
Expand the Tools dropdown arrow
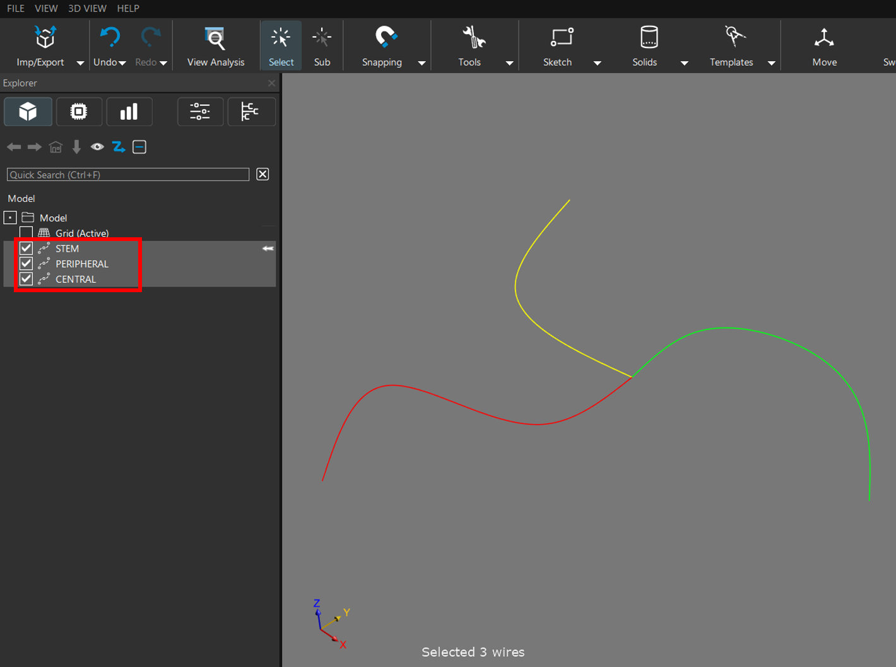click(x=509, y=63)
